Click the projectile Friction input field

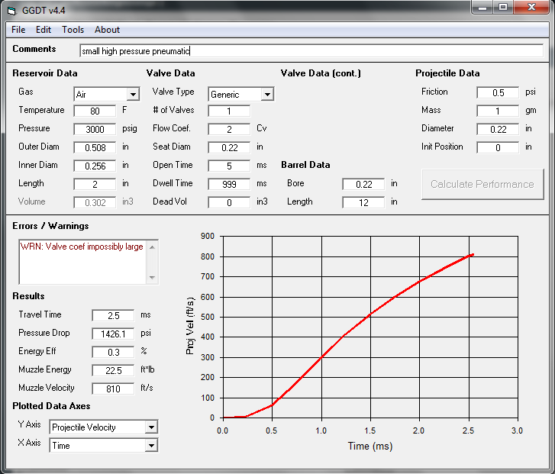[x=497, y=92]
